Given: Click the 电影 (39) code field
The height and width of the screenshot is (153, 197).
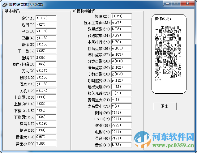Looking at the screenshot, I should (x=121, y=132).
